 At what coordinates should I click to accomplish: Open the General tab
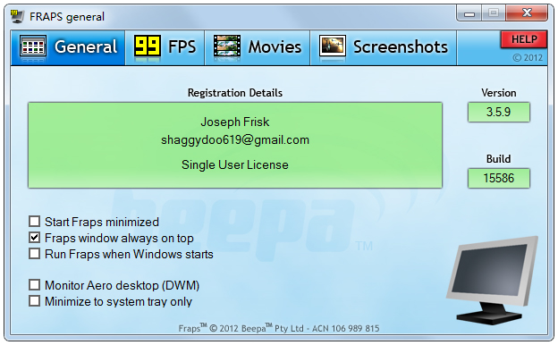68,47
